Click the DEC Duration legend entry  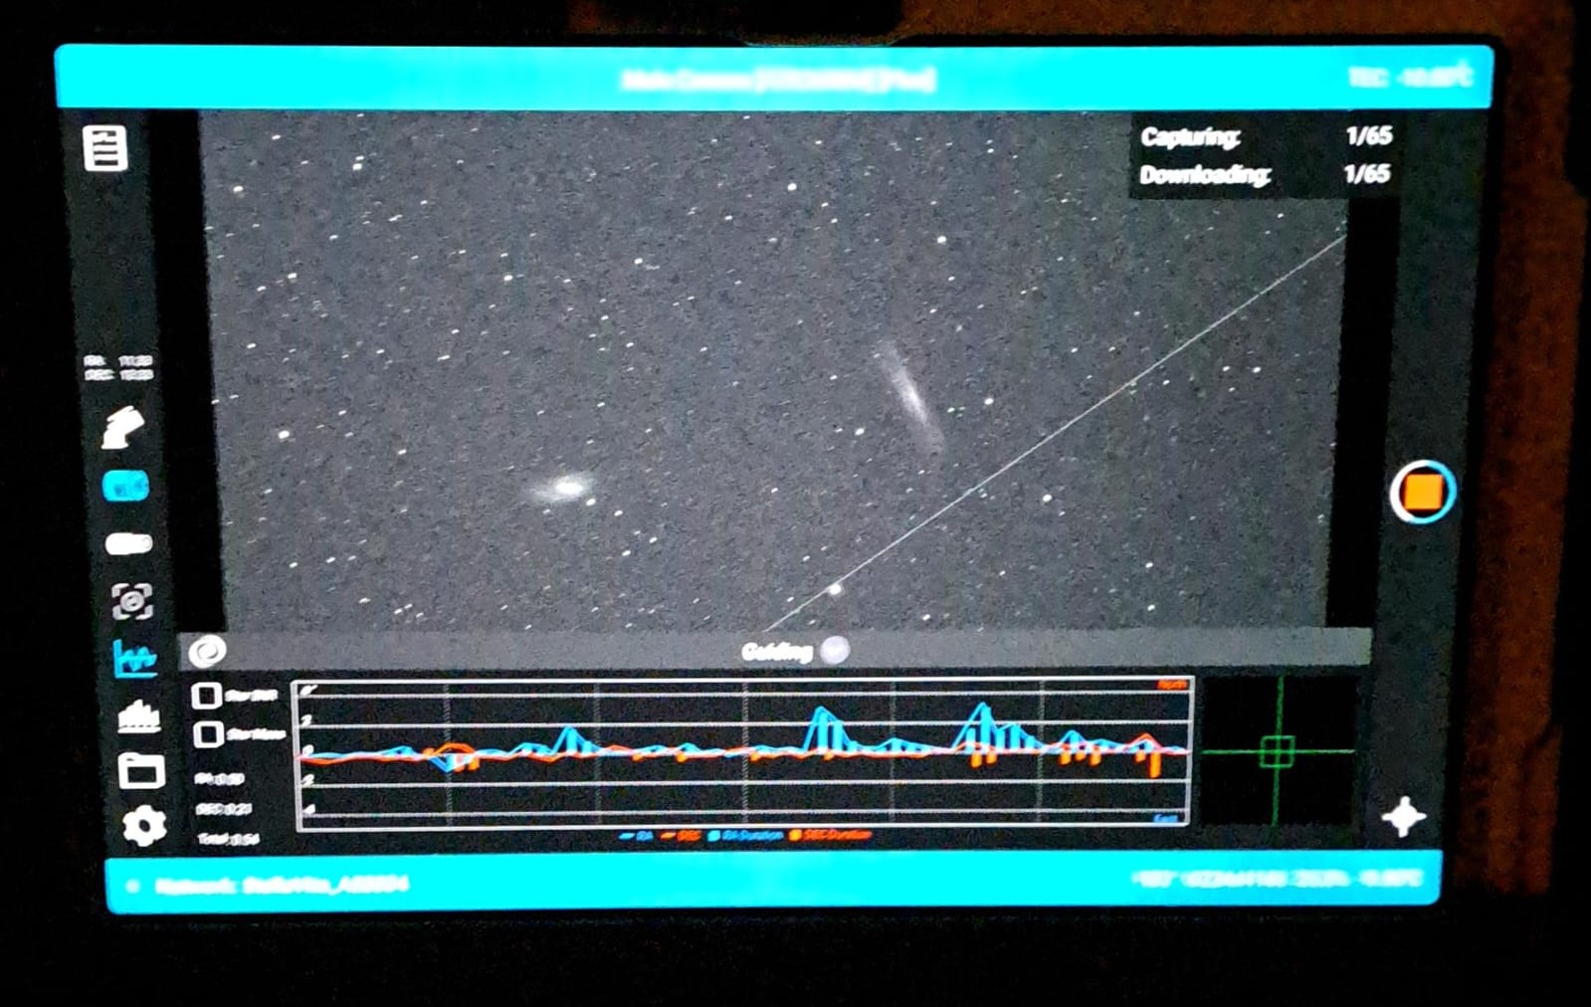pyautogui.click(x=831, y=836)
